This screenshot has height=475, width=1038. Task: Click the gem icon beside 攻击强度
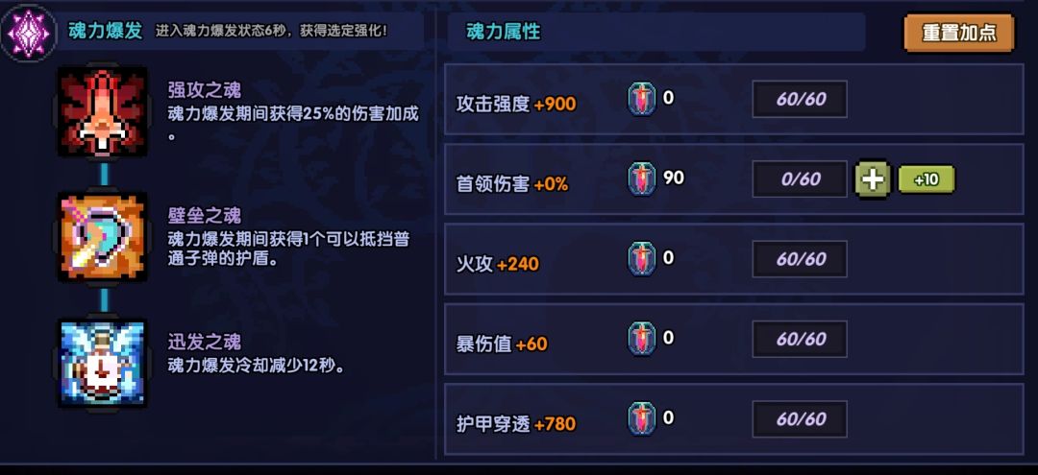642,99
